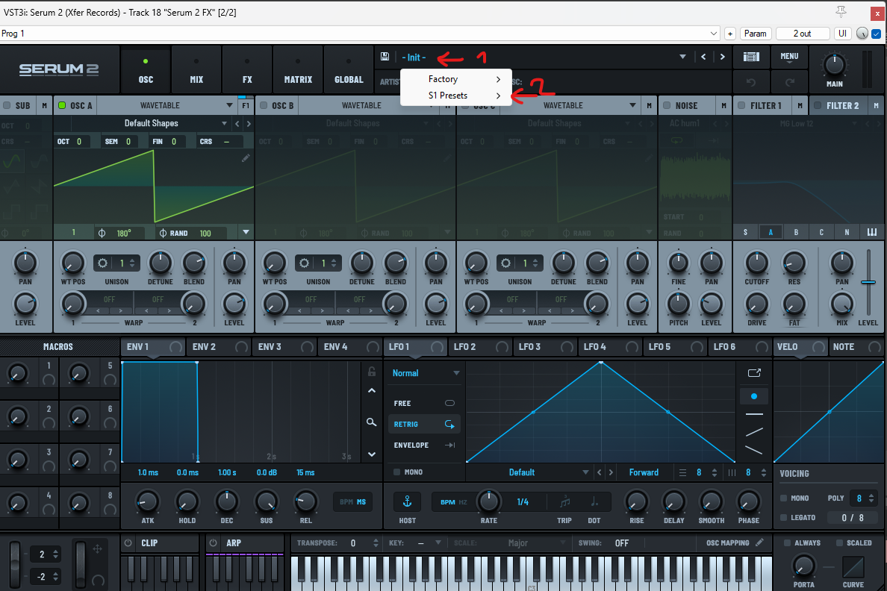The height and width of the screenshot is (591, 887).
Task: Click the envelope lock icon
Action: coord(372,372)
